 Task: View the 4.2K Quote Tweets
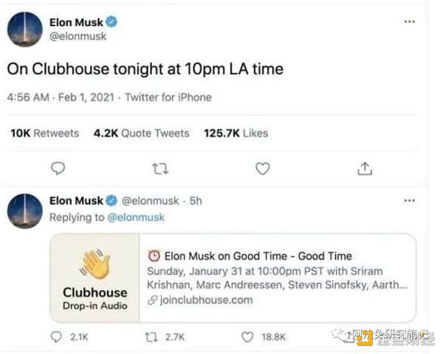click(x=142, y=133)
